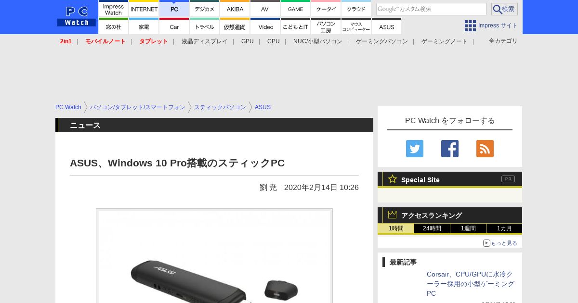The height and width of the screenshot is (303, 578).
Task: Click the PR badge in Special Site
Action: (x=508, y=179)
